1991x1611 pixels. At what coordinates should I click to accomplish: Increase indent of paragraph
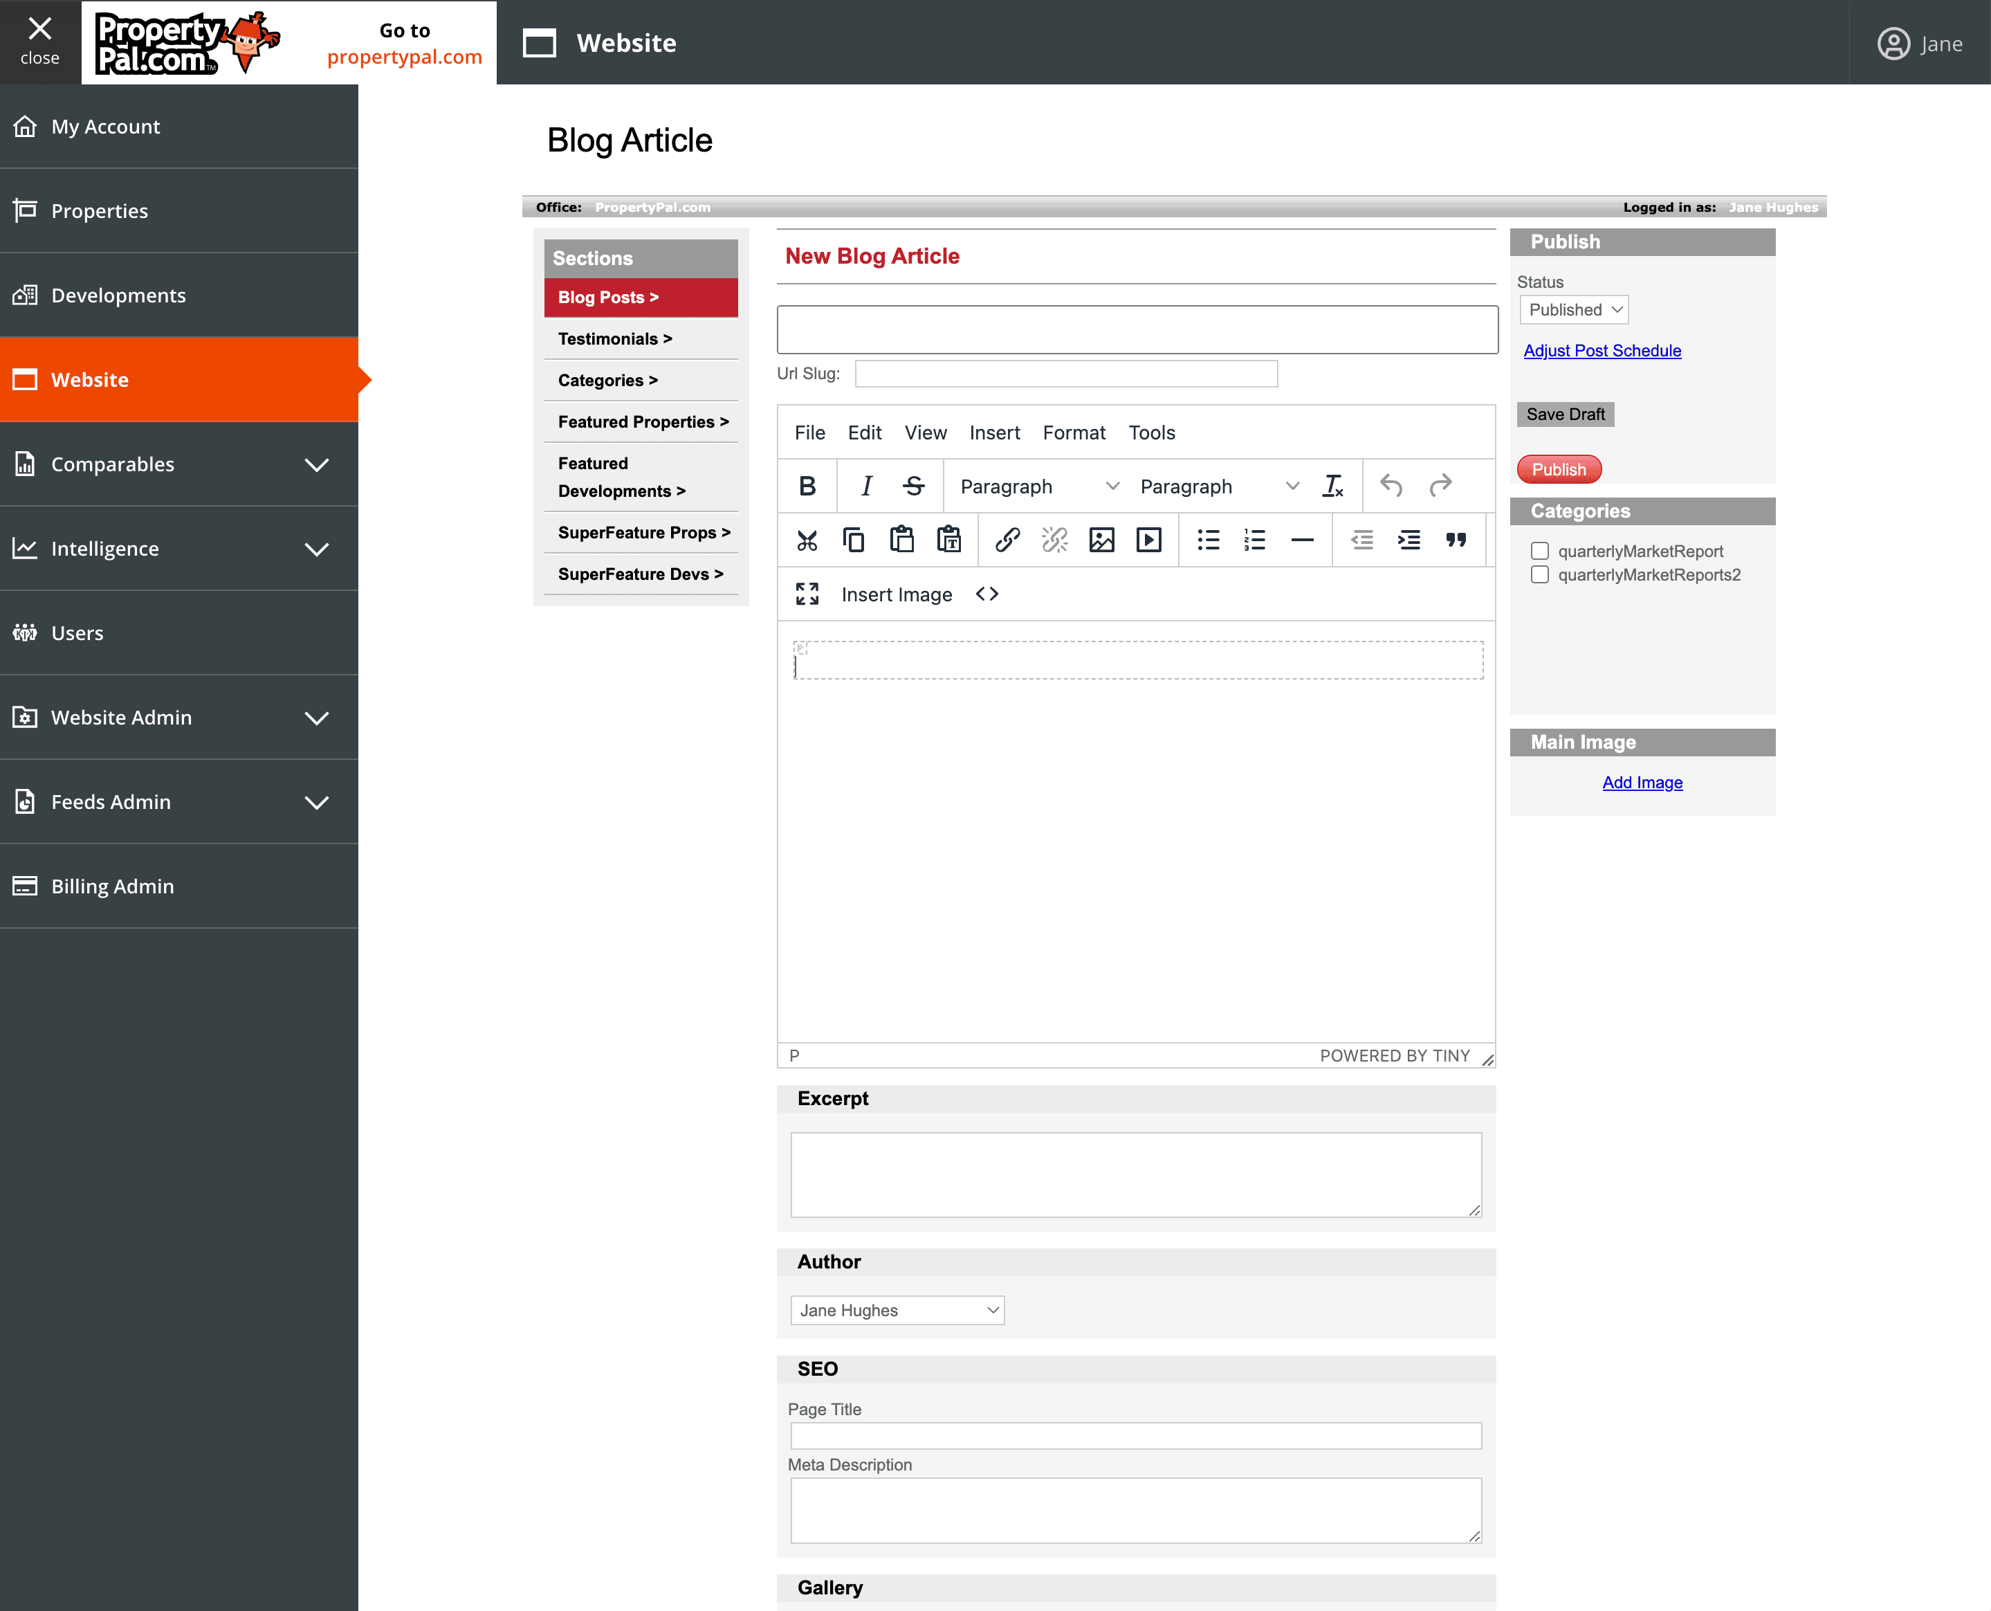[x=1409, y=540]
